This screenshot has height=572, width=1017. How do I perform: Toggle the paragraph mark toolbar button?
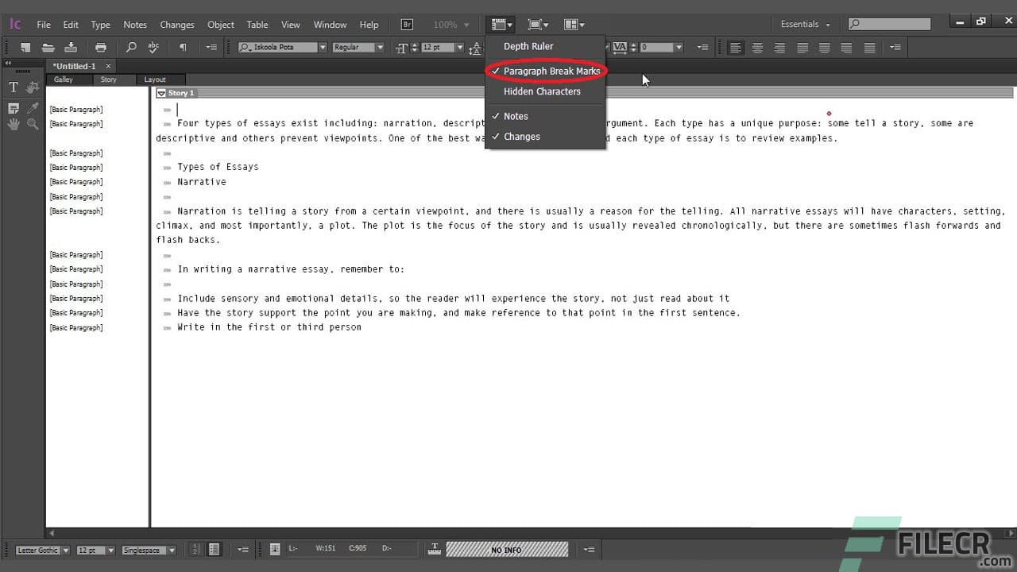[x=183, y=47]
